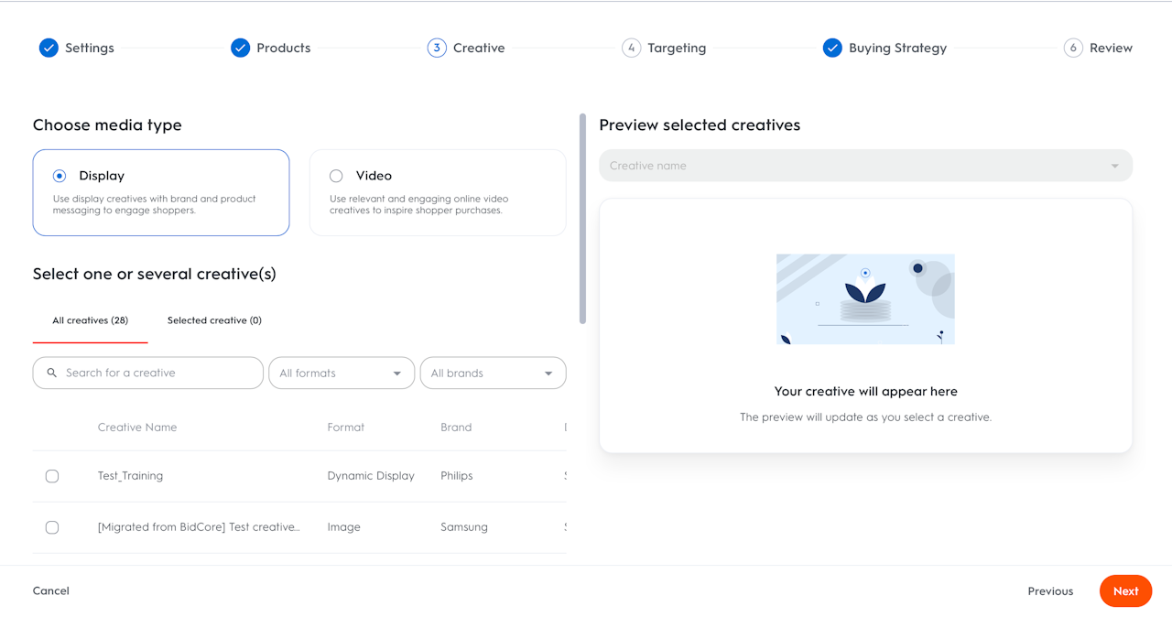Click the creative preview placeholder illustration
Screen dimensions: 1172x617
pyautogui.click(x=865, y=299)
